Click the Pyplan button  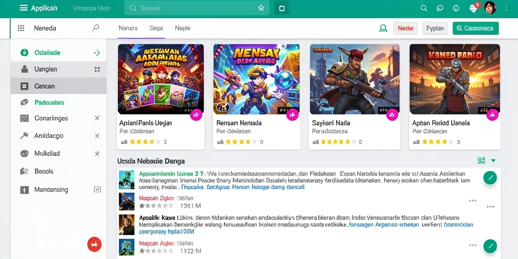[x=435, y=28]
